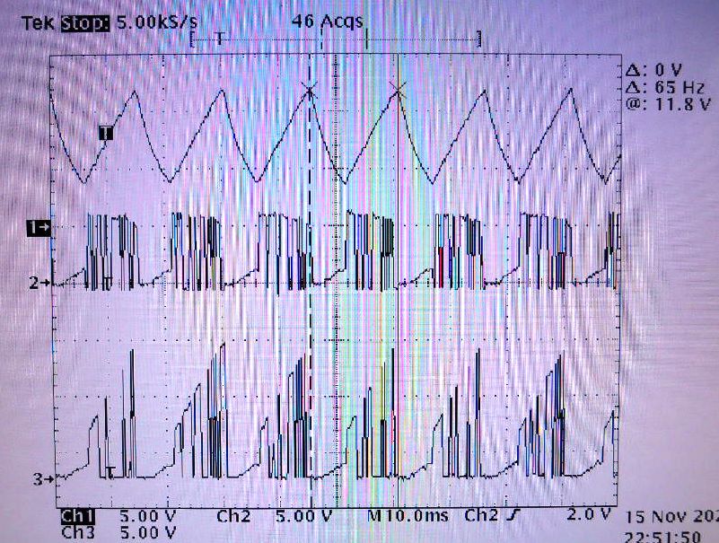Click the channel 2 ground marker
The image size is (719, 543).
39,283
